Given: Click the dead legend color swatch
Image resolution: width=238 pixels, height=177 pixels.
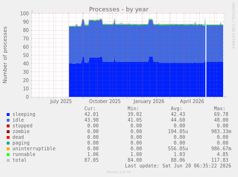Looking at the screenshot, I should tap(8, 137).
